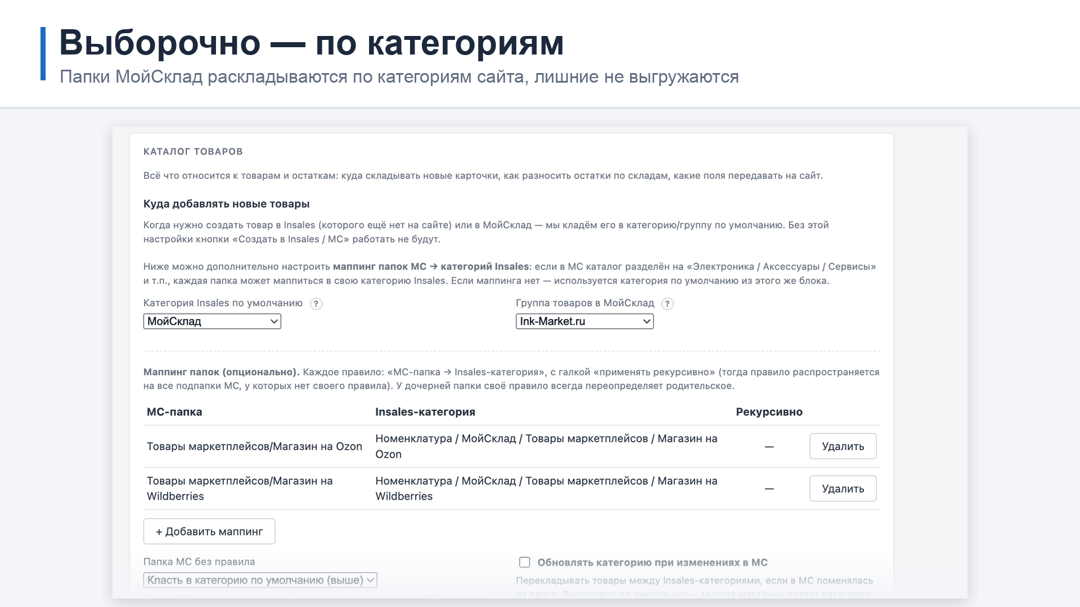The width and height of the screenshot is (1080, 607).
Task: Click the Куда добавлять новые товары heading
Action: click(x=227, y=204)
